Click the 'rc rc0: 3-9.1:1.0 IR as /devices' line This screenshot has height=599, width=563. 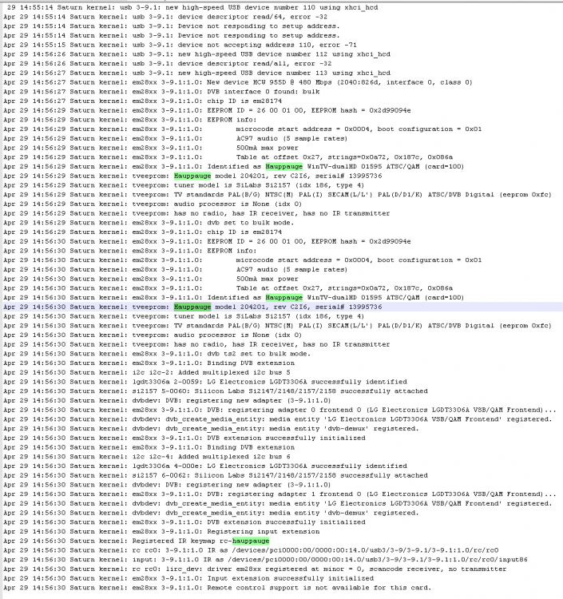pyautogui.click(x=251, y=550)
